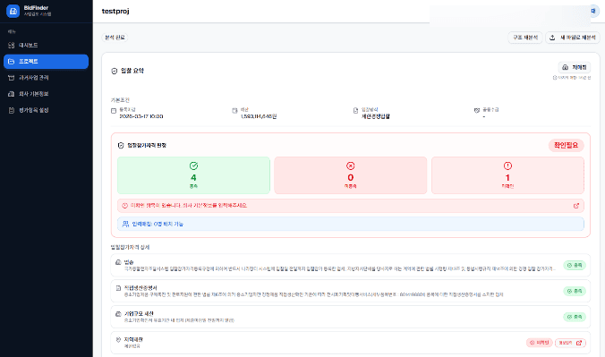Click the 확인필요 status badge
This screenshot has height=357, width=605.
point(566,146)
